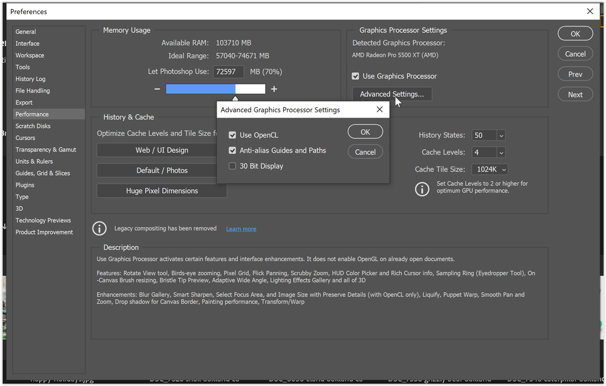The image size is (606, 386).
Task: Click the AMD Radeon Pro 5500 XT text
Action: [x=395, y=55]
